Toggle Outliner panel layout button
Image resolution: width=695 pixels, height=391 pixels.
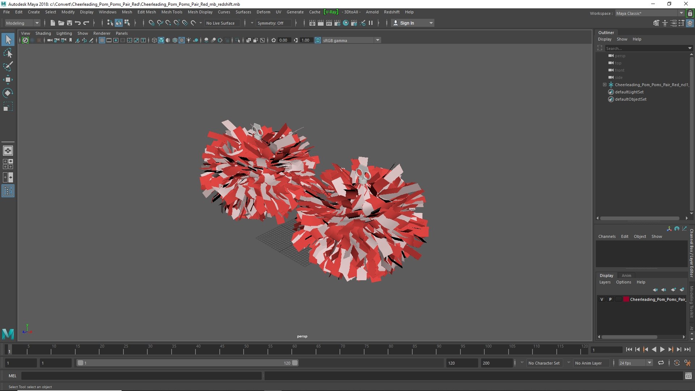click(8, 191)
